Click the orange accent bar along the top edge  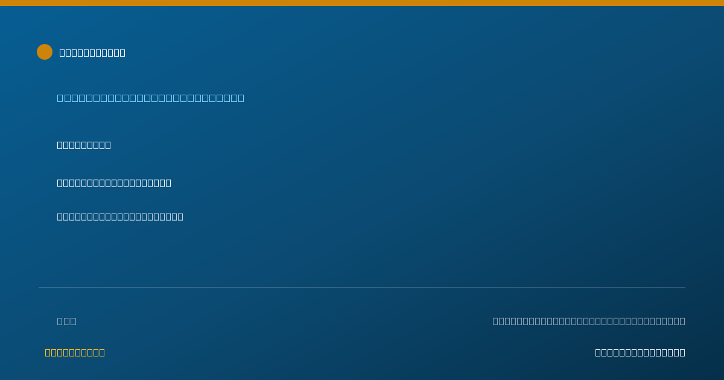click(x=362, y=3)
